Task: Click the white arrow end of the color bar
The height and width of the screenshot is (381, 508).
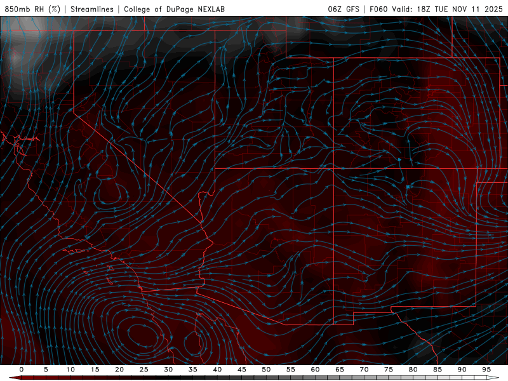Action: (x=493, y=378)
